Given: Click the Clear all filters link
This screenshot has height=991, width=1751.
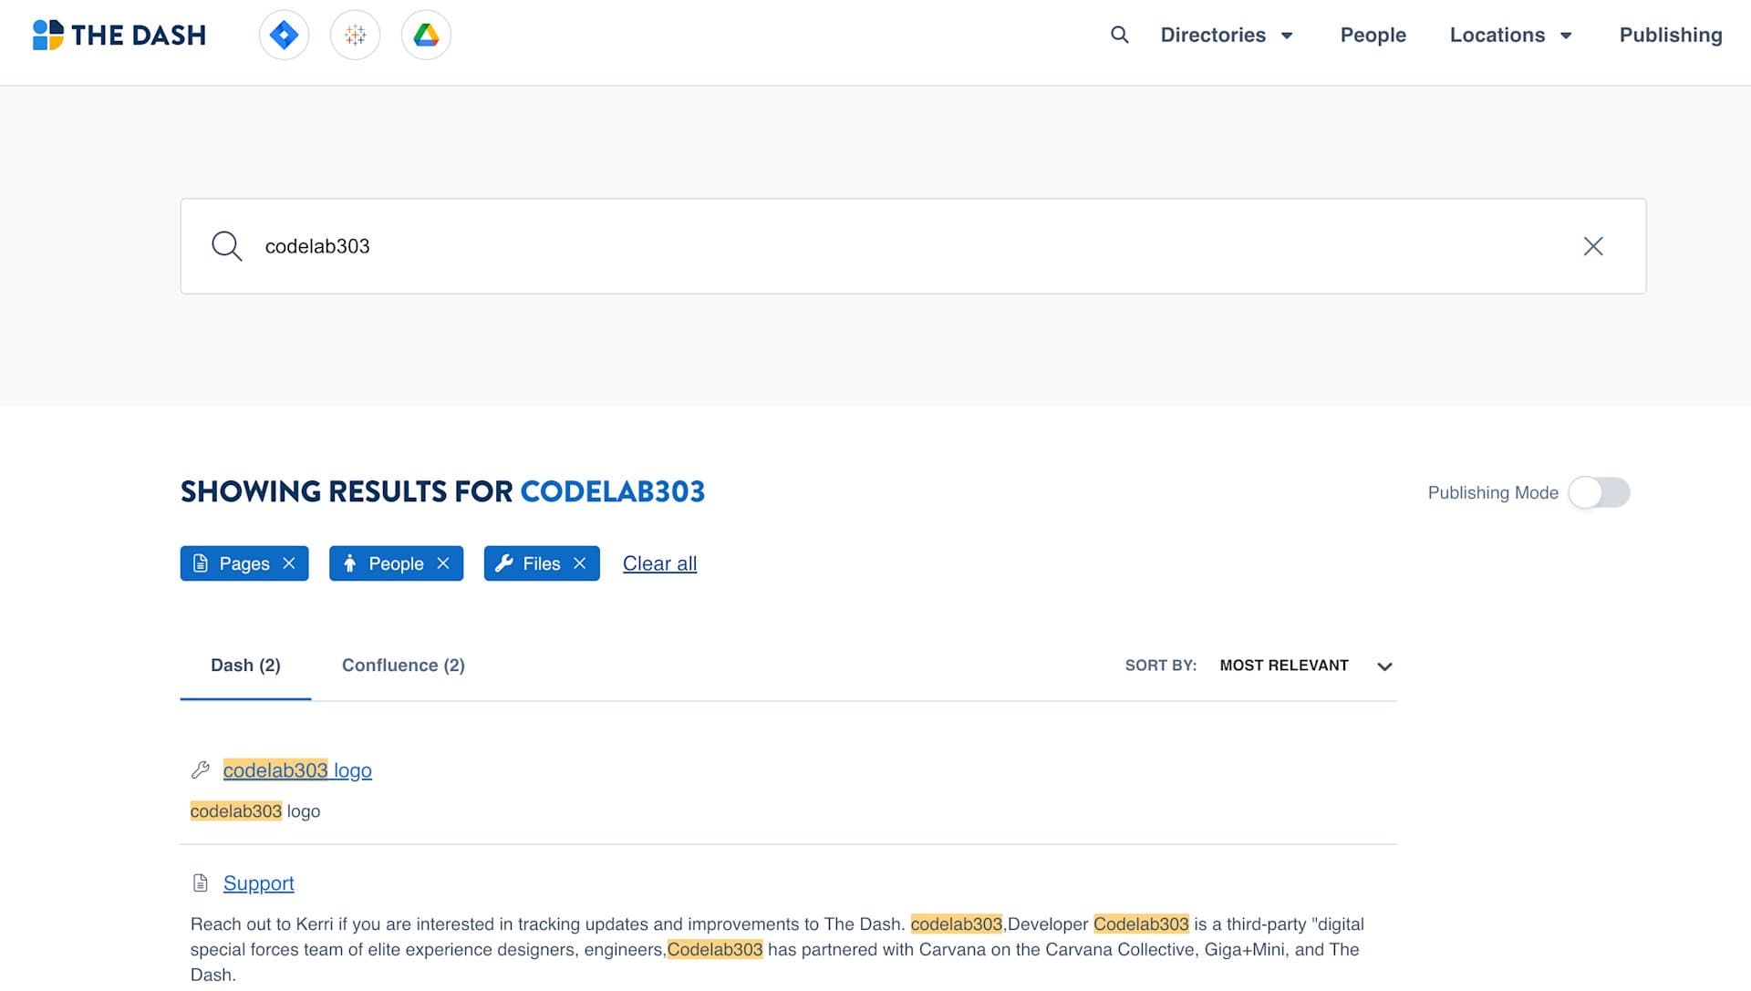Looking at the screenshot, I should pos(659,563).
